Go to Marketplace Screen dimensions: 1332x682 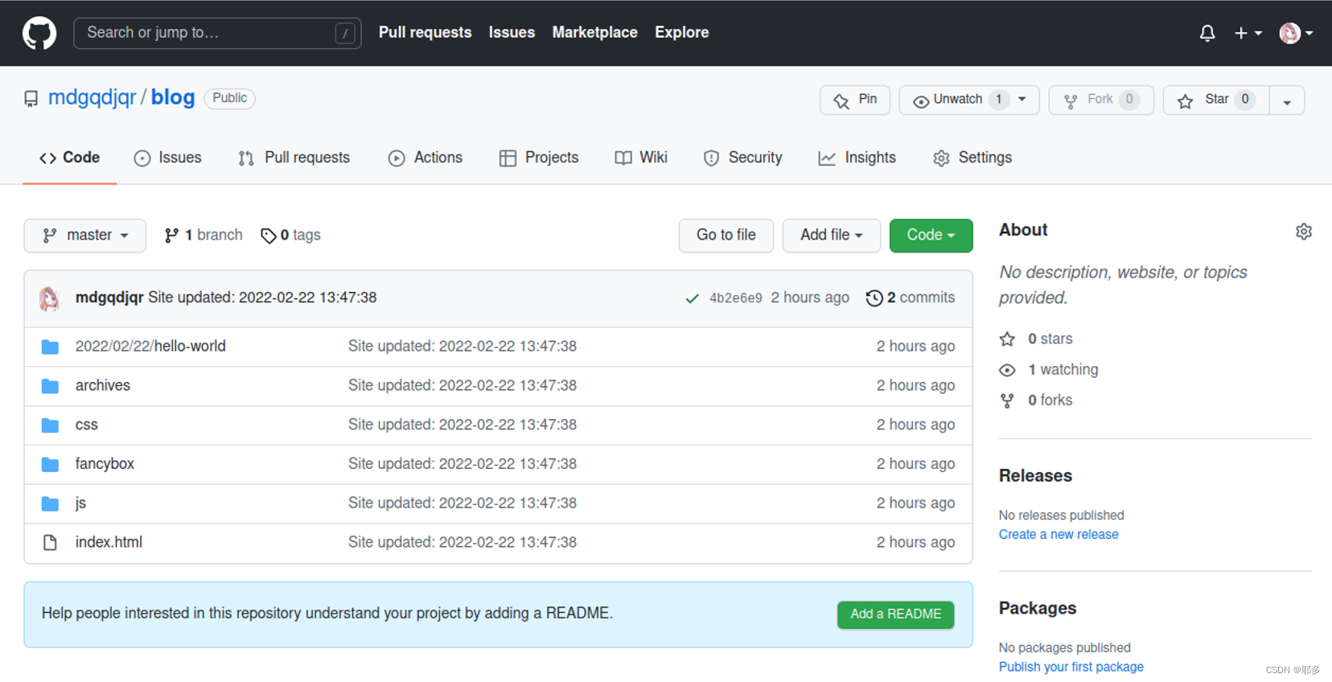pyautogui.click(x=594, y=32)
